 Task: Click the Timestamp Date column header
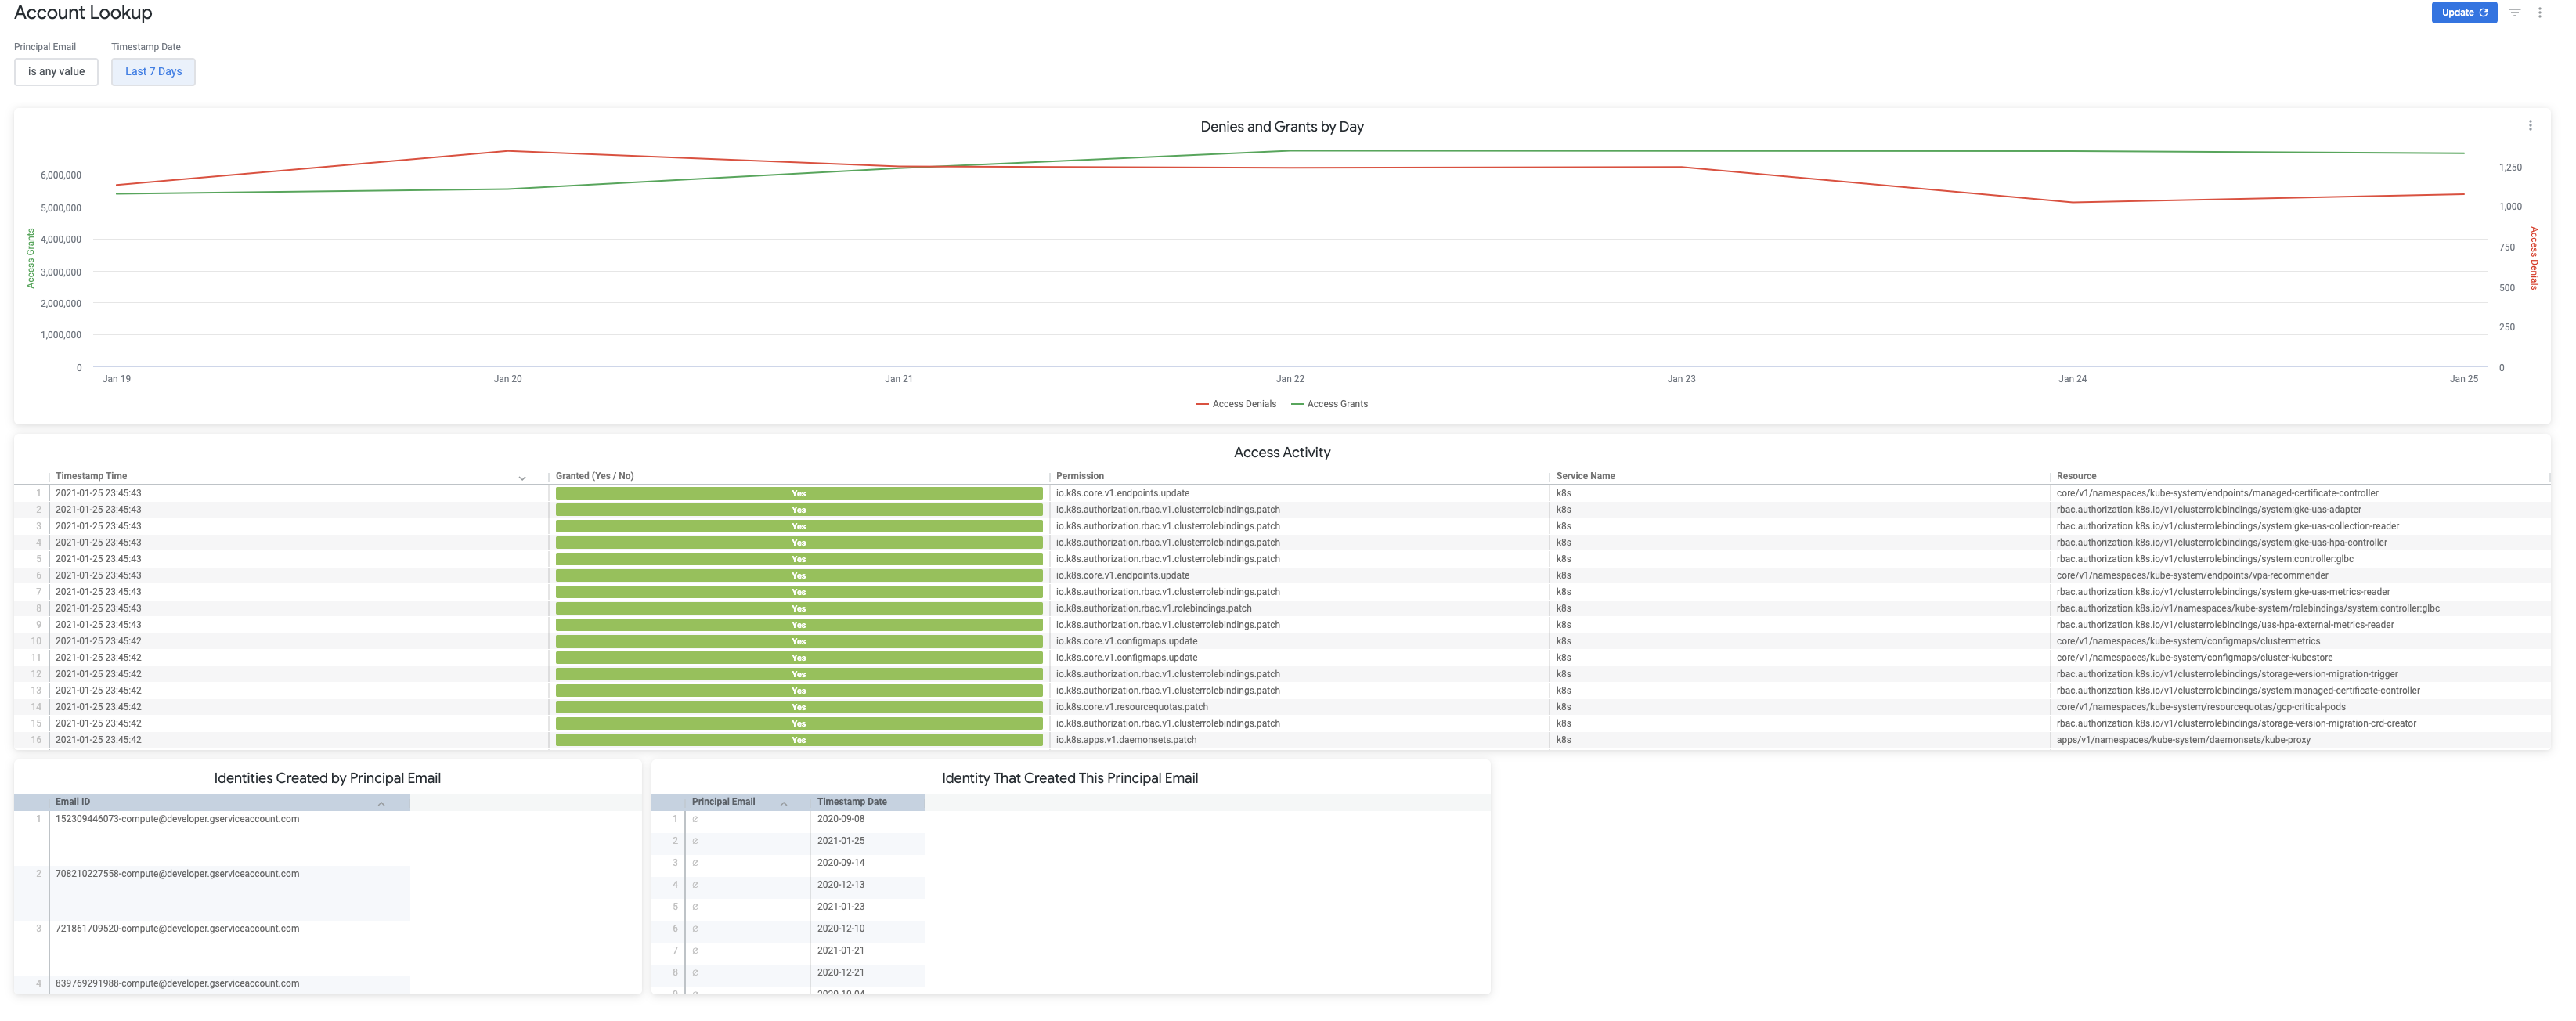tap(851, 802)
